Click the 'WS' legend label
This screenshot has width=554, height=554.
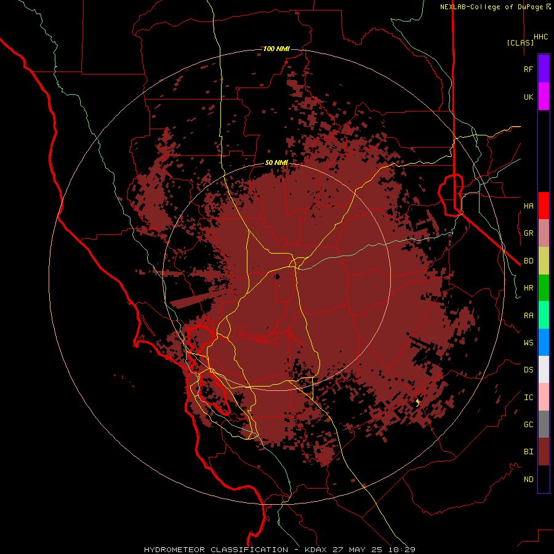pos(529,343)
